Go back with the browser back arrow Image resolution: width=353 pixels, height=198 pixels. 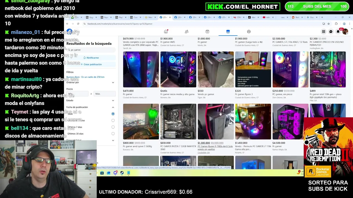pyautogui.click(x=67, y=24)
